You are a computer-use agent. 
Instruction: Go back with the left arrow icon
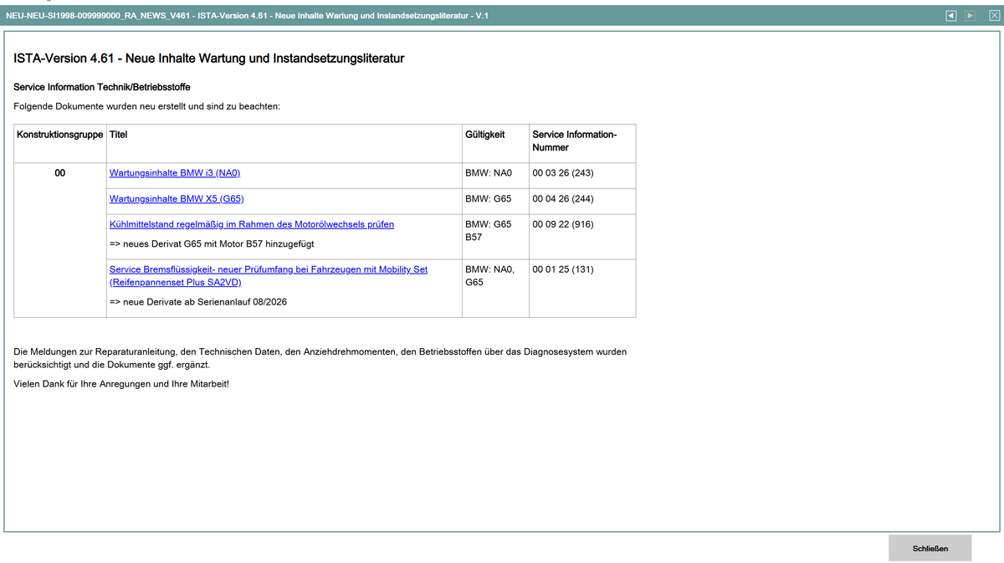(950, 16)
